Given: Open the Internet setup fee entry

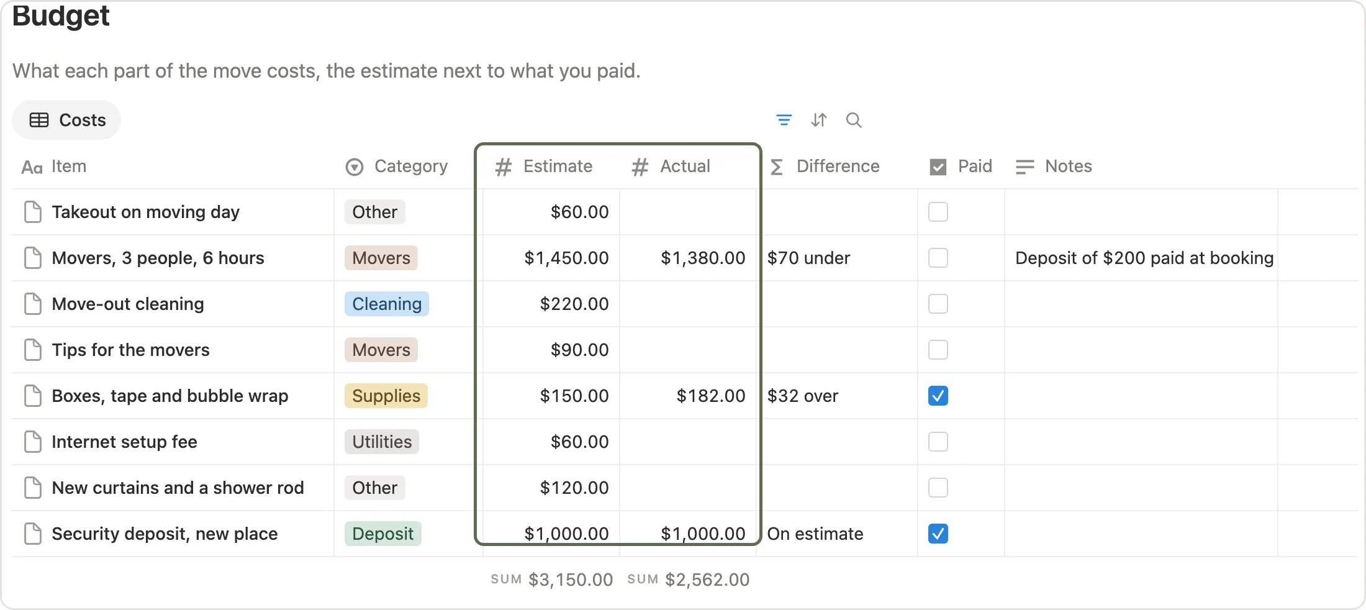Looking at the screenshot, I should pyautogui.click(x=125, y=442).
